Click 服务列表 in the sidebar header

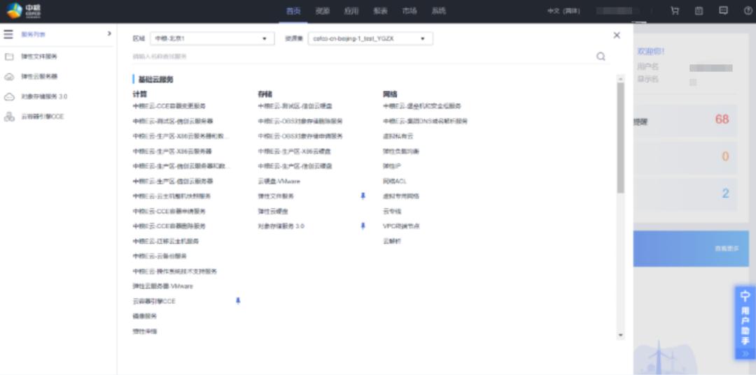coord(34,35)
